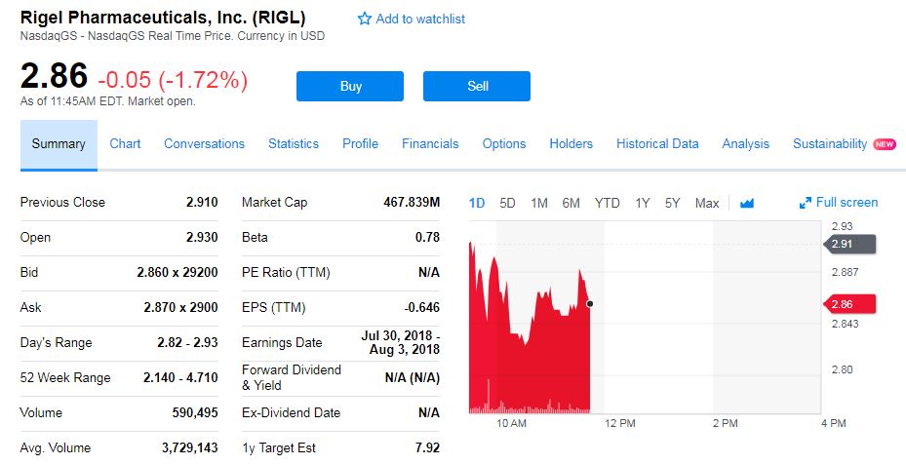Screen dimensions: 906x465
Task: Switch chart to 6M range
Action: [x=571, y=204]
